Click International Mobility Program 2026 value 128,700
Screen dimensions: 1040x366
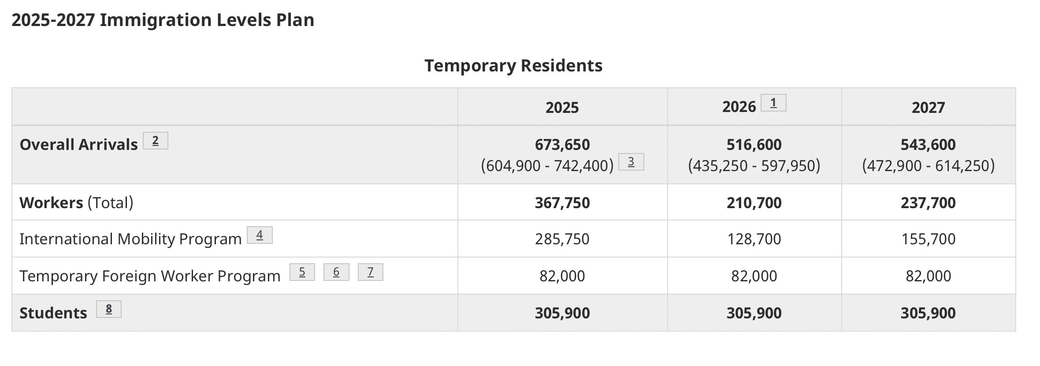(x=754, y=239)
